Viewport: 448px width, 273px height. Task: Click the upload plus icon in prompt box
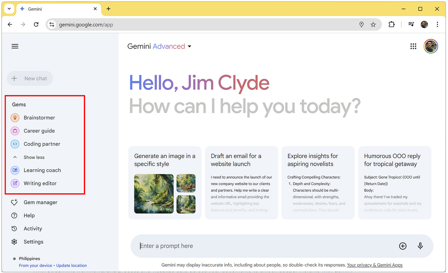(x=403, y=246)
